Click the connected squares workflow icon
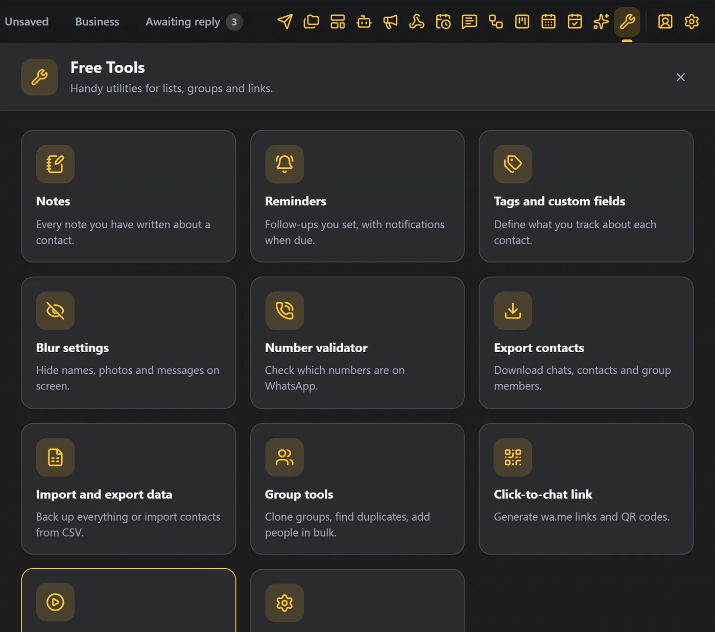Image resolution: width=715 pixels, height=632 pixels. (x=496, y=21)
